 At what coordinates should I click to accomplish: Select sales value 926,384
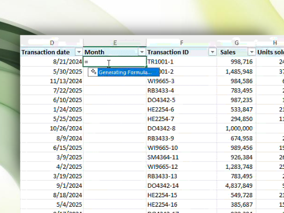pos(236,157)
